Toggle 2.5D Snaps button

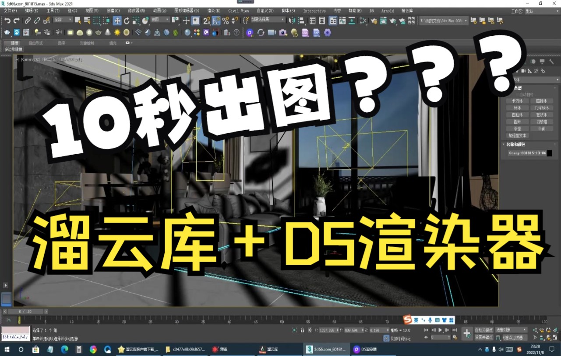pos(207,20)
